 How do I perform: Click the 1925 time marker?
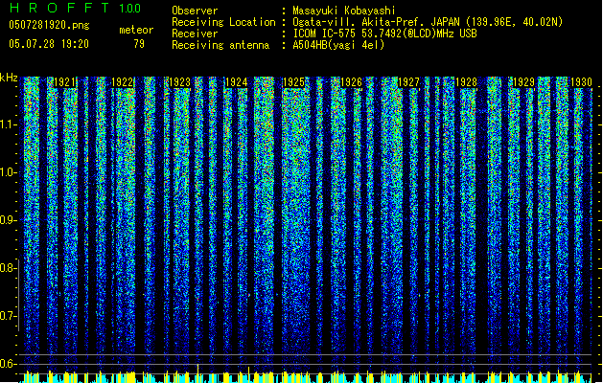(293, 82)
